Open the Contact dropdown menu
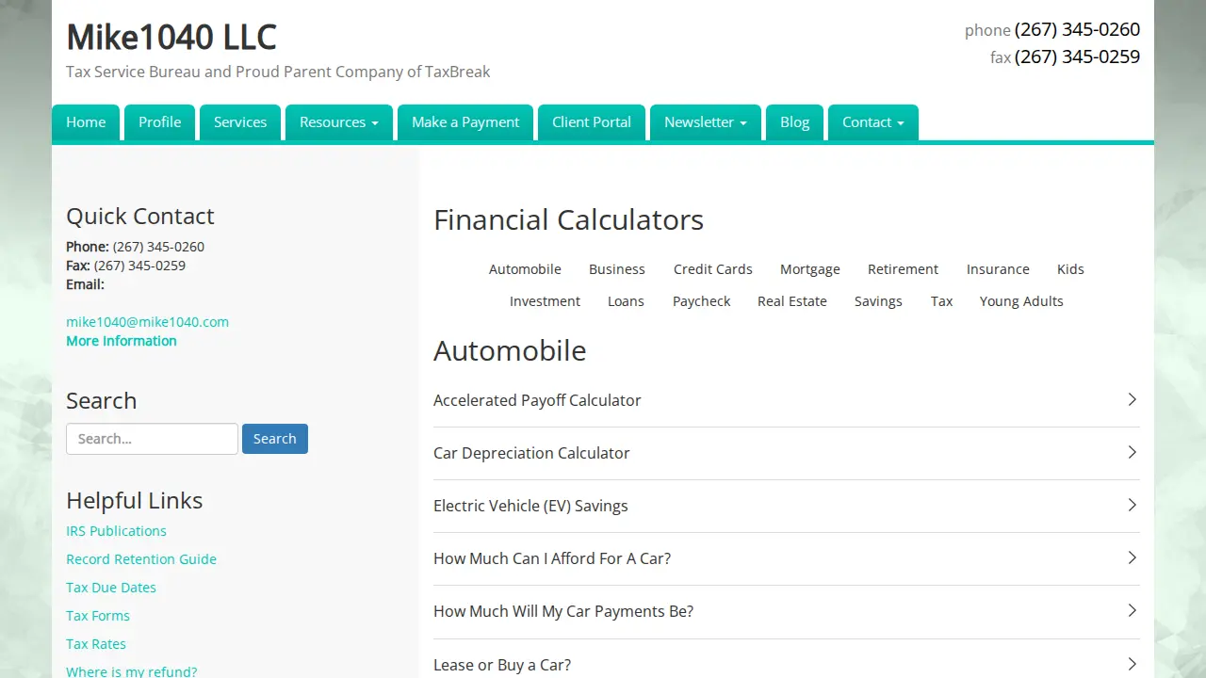This screenshot has height=678, width=1206. [x=873, y=122]
